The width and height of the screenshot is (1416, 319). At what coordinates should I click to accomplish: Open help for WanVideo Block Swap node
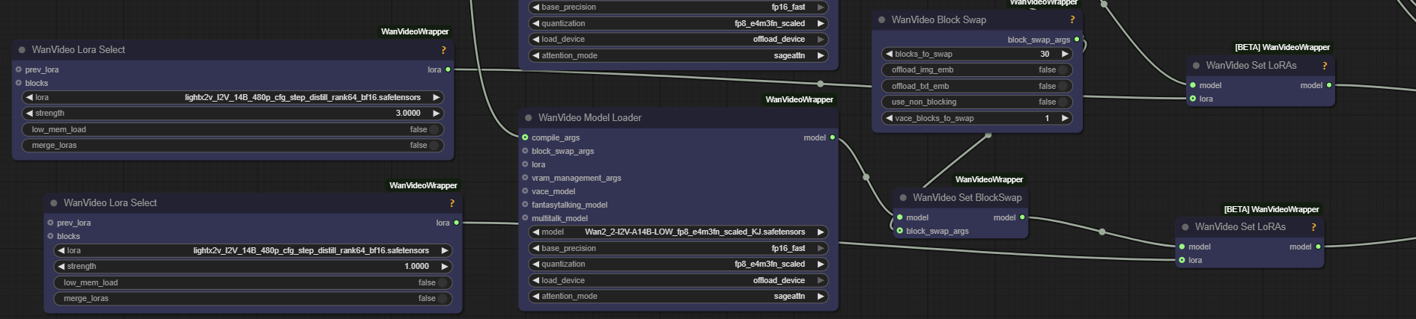pos(1072,20)
